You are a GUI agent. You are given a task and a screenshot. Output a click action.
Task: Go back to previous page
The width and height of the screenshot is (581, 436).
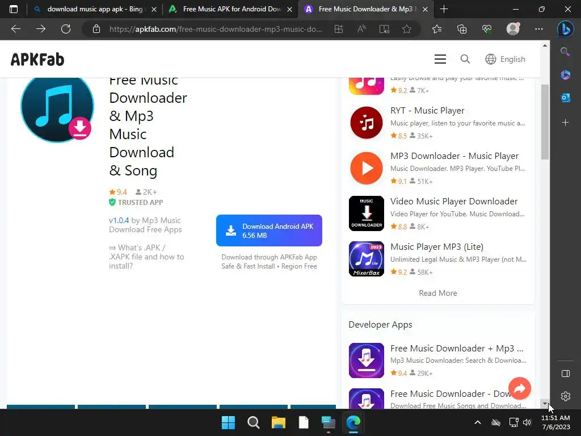point(16,29)
